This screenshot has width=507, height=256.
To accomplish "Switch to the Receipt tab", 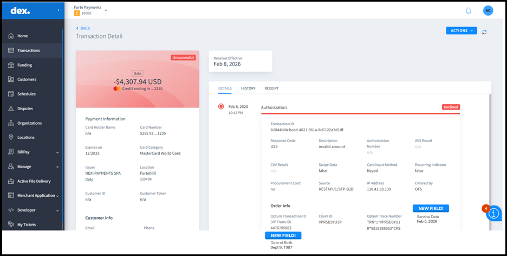I will click(x=271, y=88).
